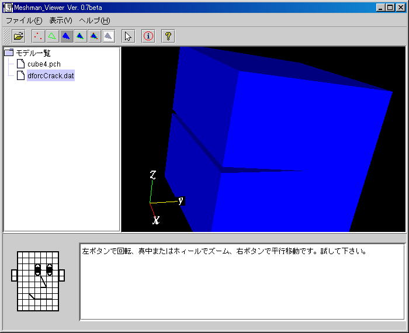Viewport: 409px width, 333px height.
Task: Select blue surface with green edges mode
Action: click(81, 36)
